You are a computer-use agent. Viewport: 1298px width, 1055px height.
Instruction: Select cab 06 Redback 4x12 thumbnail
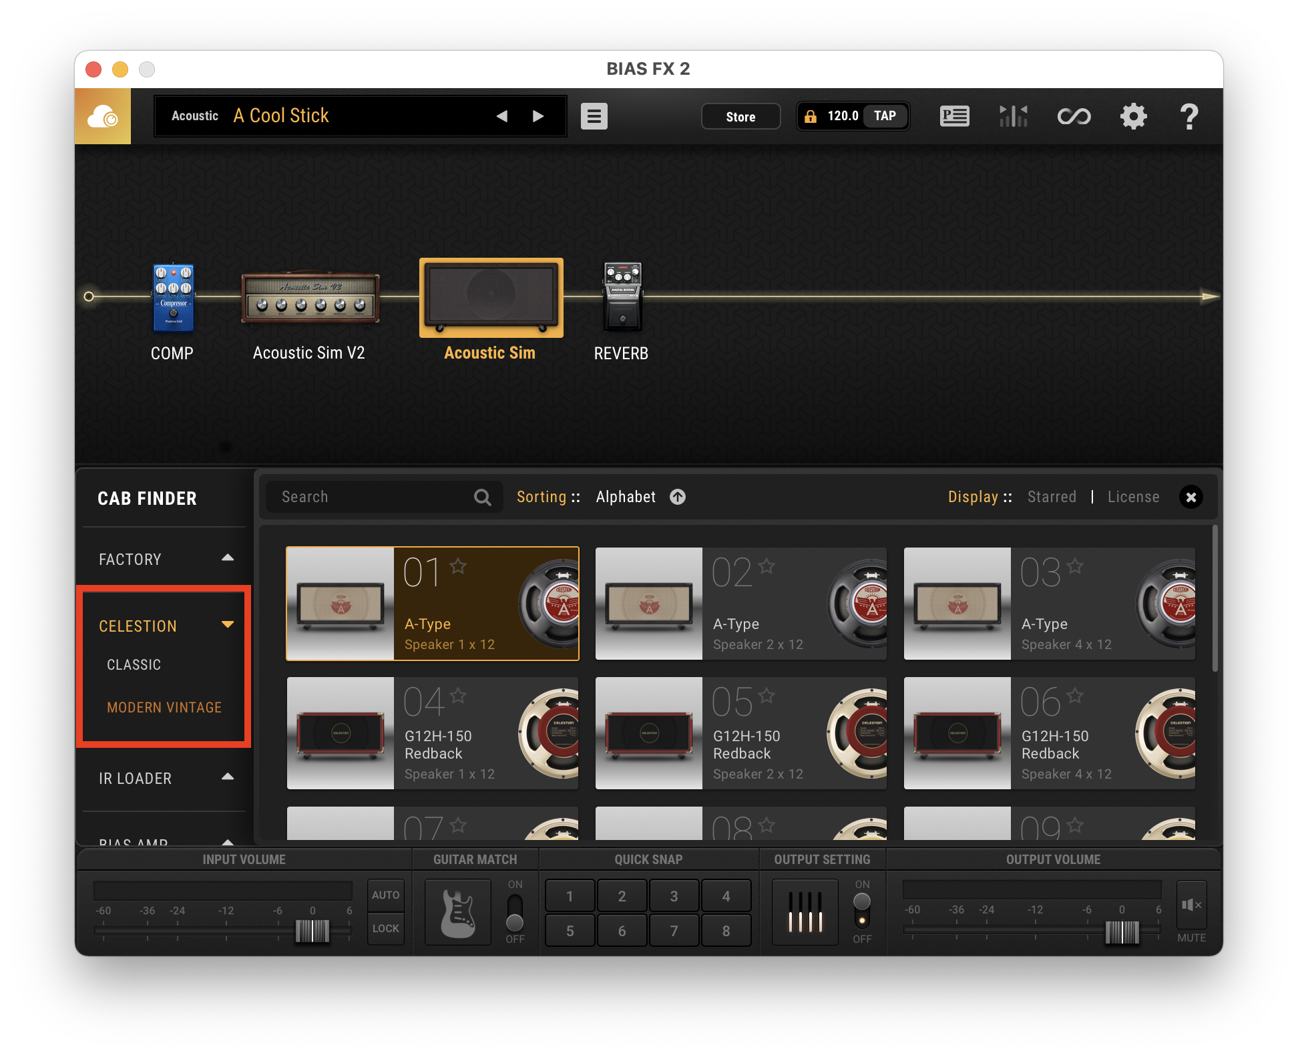(x=957, y=733)
